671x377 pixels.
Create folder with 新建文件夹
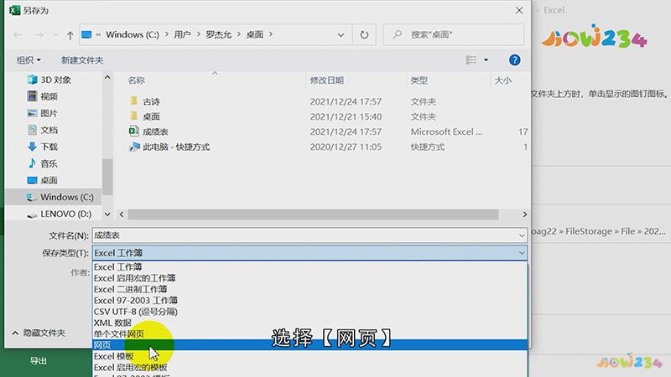82,60
